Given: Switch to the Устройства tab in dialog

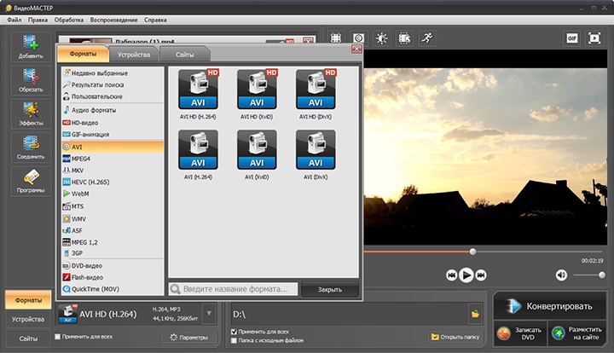Looking at the screenshot, I should point(134,55).
